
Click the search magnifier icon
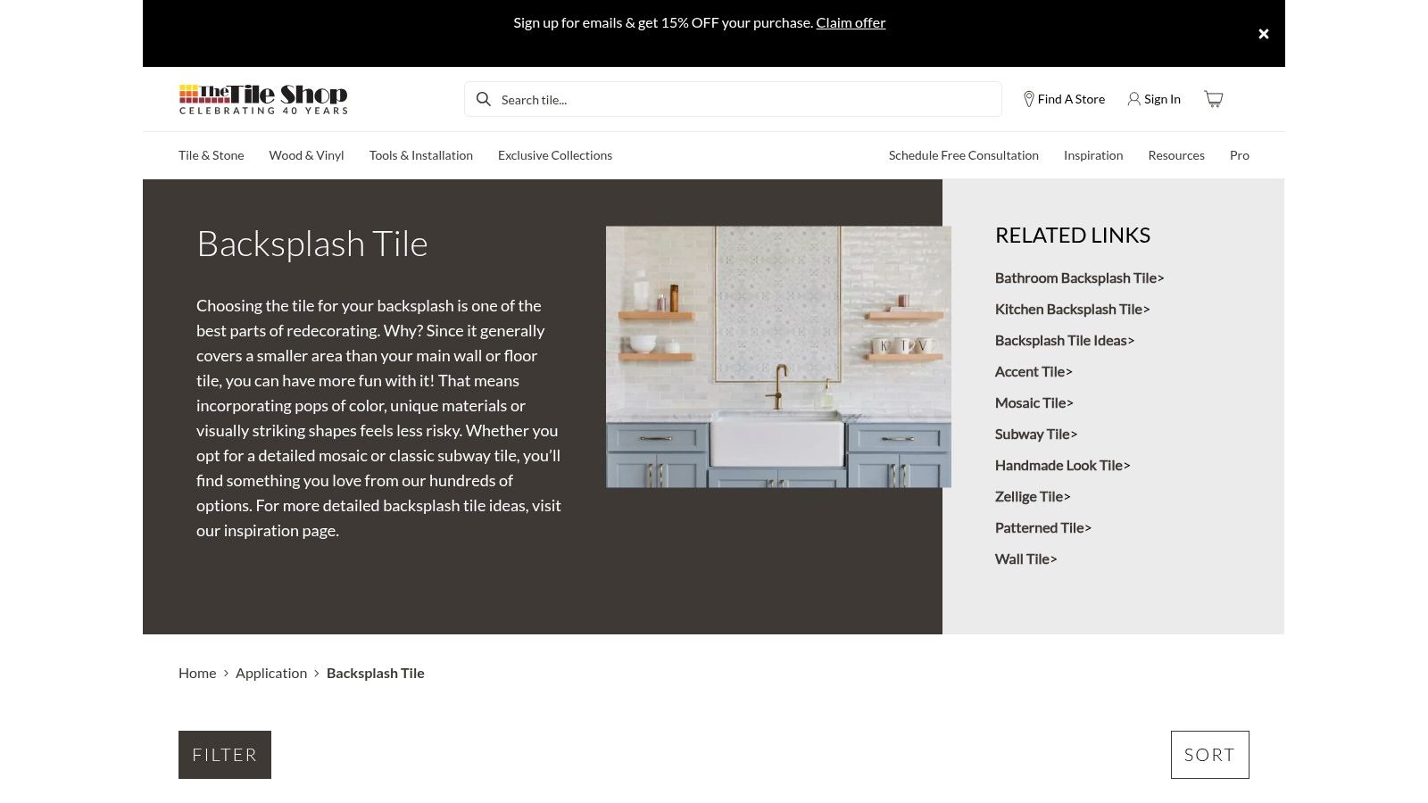tap(484, 99)
